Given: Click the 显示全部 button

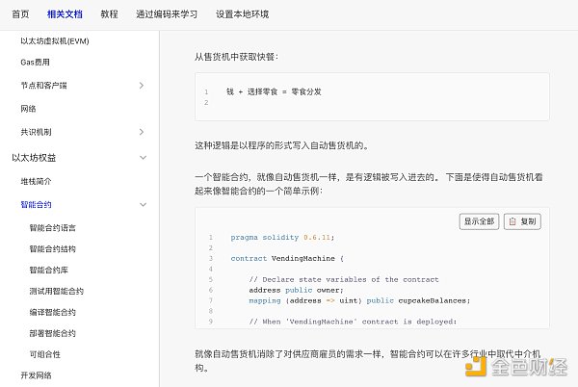Looking at the screenshot, I should point(480,220).
